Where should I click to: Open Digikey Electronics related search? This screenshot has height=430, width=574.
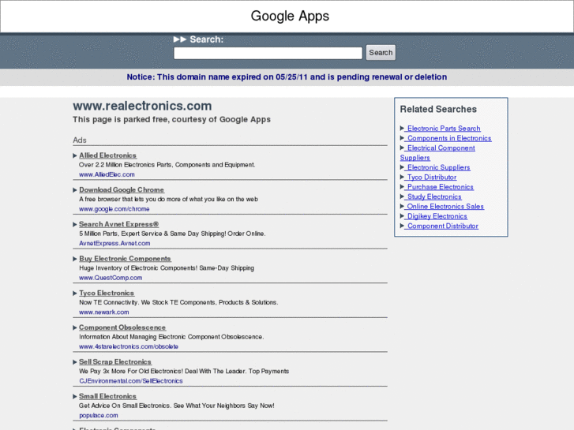click(437, 216)
